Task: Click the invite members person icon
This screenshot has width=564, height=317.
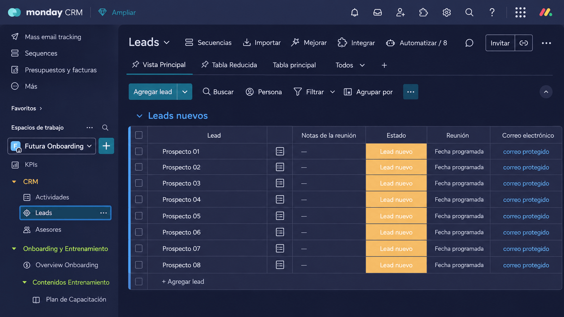Action: coord(400,13)
